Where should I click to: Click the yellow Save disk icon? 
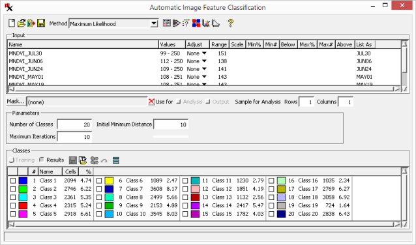[41, 23]
